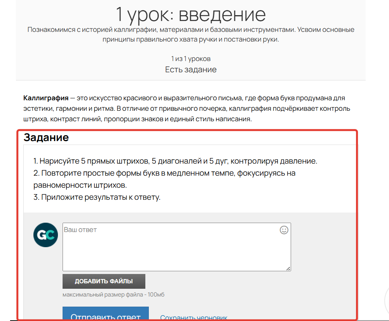
Task: Click the GC course avatar icon
Action: [x=45, y=235]
